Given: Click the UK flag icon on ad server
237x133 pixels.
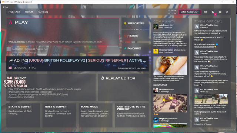Looking at the screenshot, I should 10,68.
